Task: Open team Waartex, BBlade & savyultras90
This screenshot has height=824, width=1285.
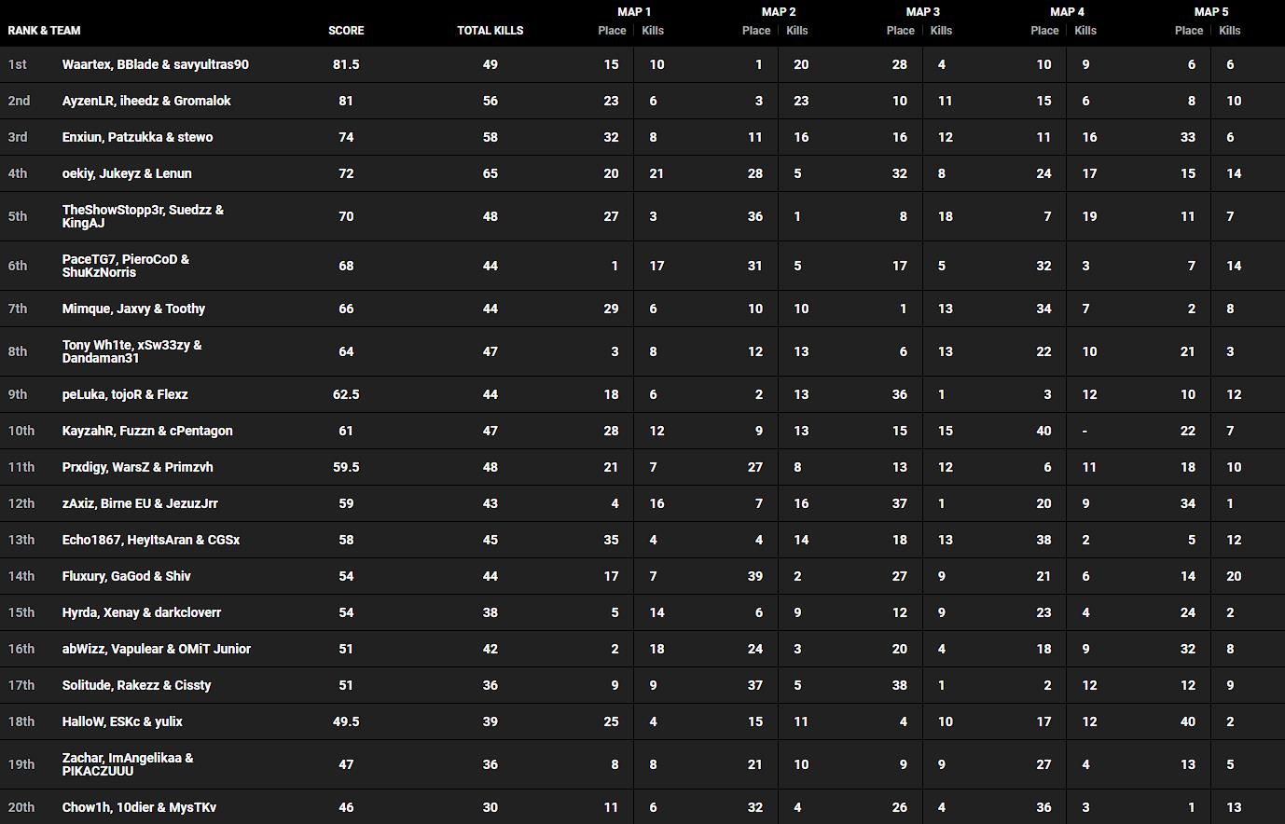Action: pyautogui.click(x=156, y=64)
